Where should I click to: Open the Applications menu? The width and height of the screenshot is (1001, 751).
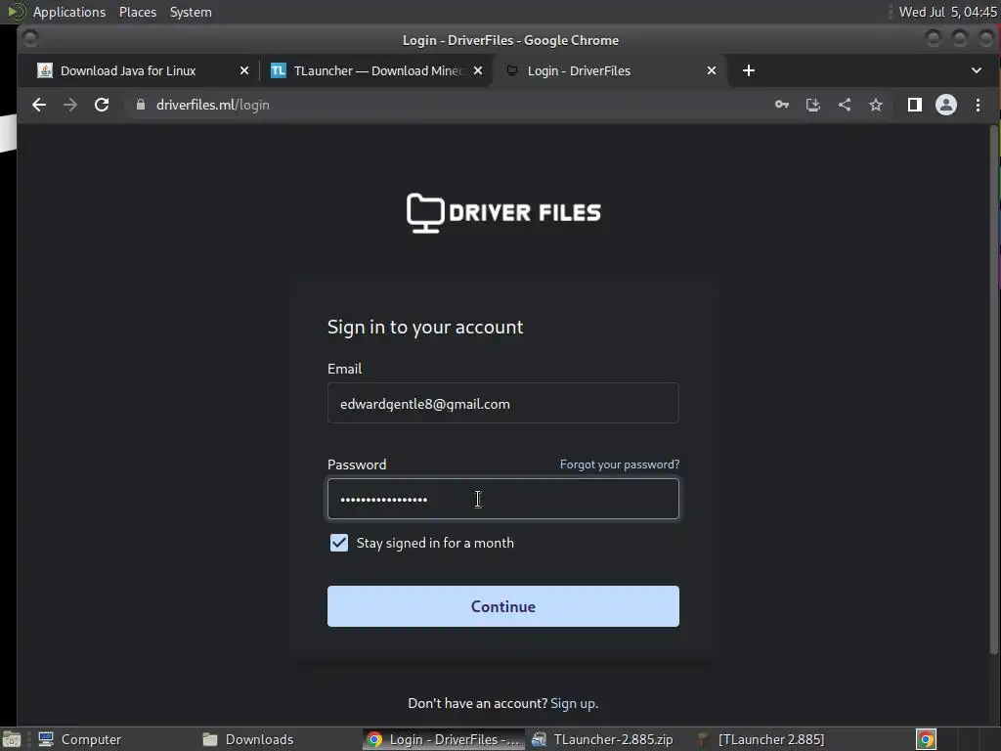69,12
